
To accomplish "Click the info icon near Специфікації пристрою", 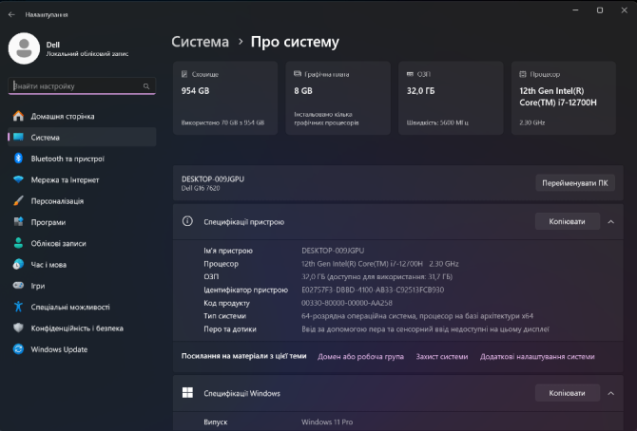I will (187, 221).
